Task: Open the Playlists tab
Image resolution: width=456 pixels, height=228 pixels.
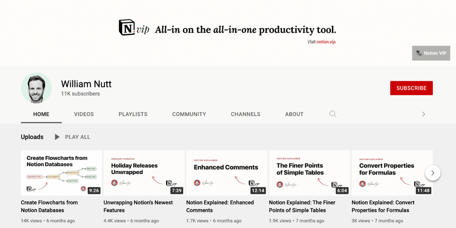Action: pyautogui.click(x=133, y=114)
